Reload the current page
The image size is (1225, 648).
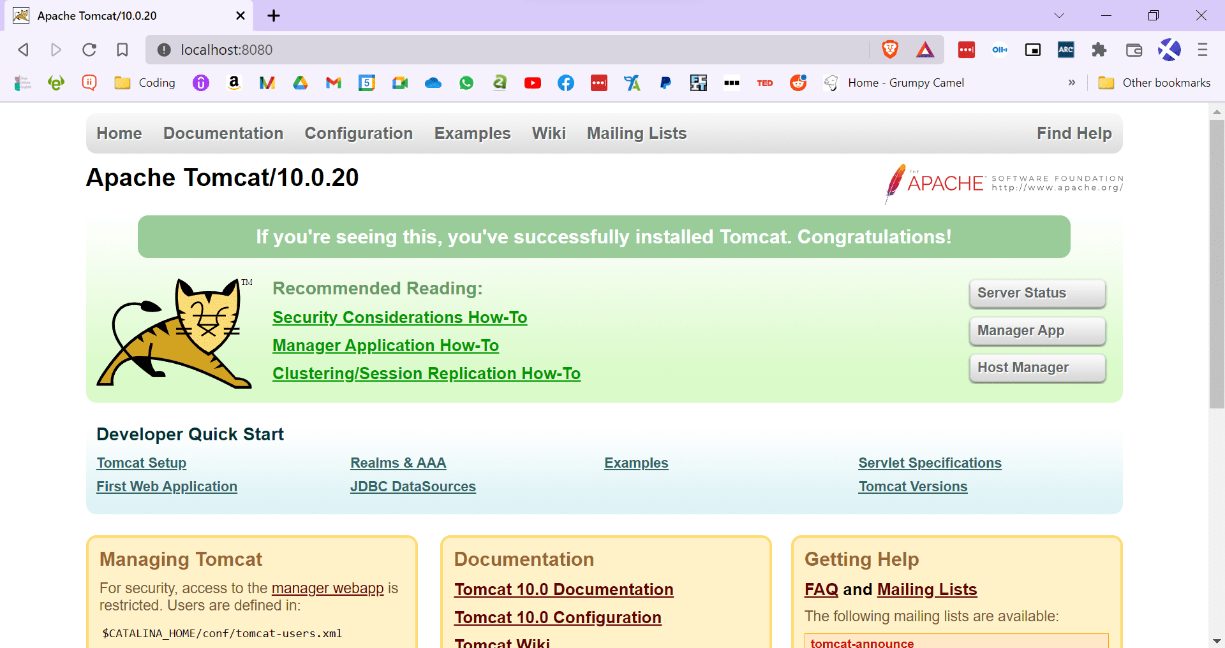point(89,49)
